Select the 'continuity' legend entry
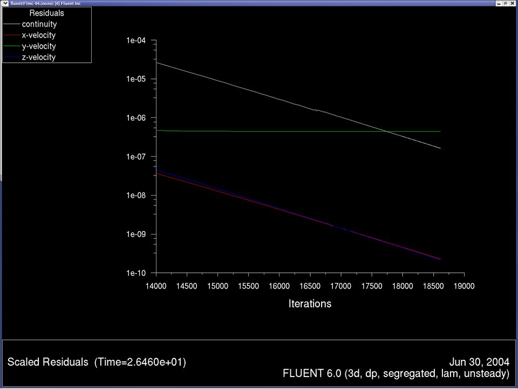The image size is (518, 389). [x=39, y=24]
